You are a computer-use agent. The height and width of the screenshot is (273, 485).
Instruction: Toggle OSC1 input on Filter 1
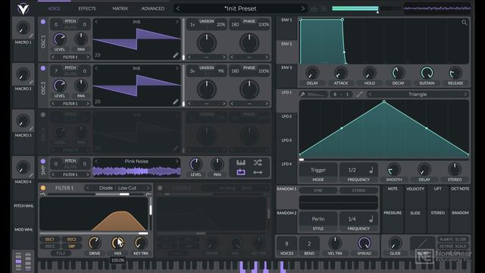click(50, 240)
